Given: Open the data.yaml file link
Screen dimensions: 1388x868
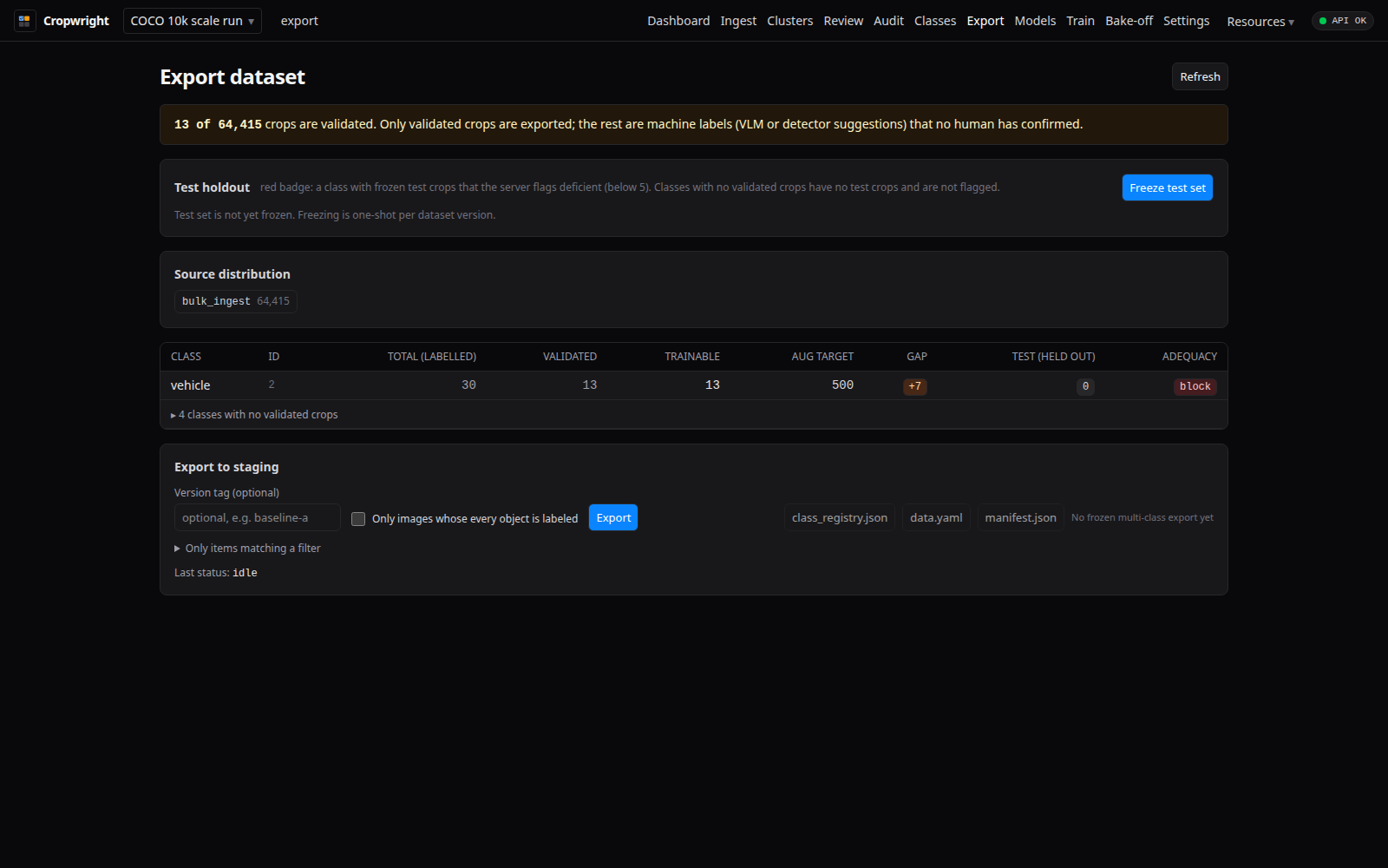Looking at the screenshot, I should 936,517.
